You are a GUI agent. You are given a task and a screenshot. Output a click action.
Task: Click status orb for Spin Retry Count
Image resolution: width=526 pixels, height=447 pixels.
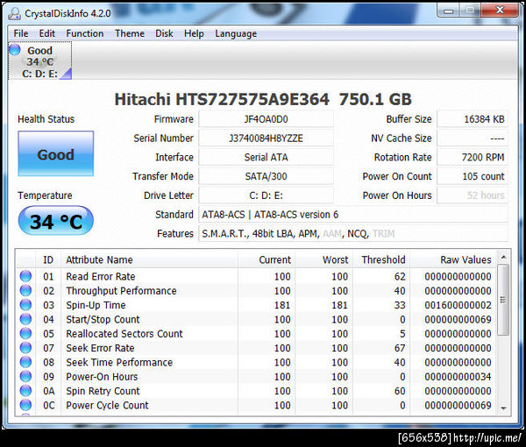(25, 391)
